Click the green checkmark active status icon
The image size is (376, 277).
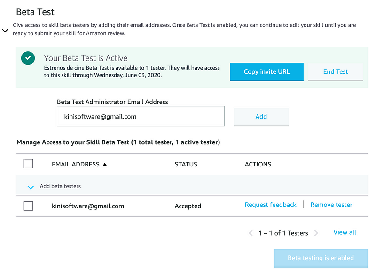(x=28, y=58)
